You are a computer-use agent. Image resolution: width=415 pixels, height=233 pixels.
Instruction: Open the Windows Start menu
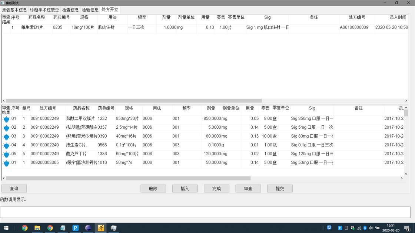coord(6,228)
